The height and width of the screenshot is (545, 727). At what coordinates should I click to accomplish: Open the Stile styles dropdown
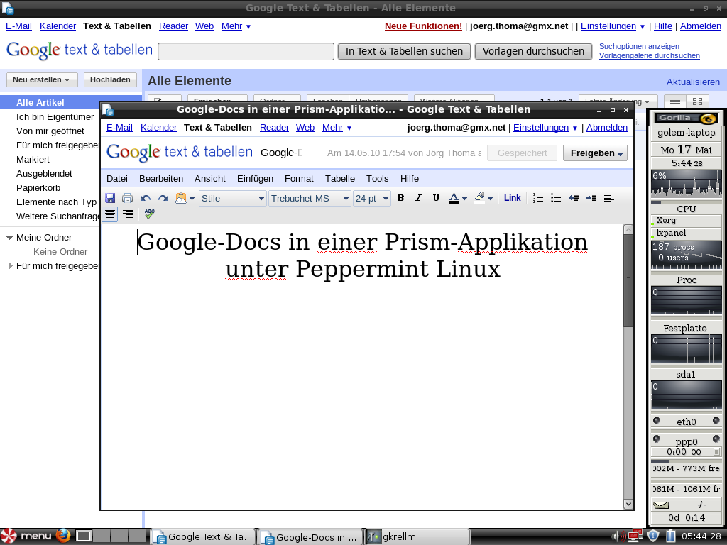pyautogui.click(x=231, y=198)
